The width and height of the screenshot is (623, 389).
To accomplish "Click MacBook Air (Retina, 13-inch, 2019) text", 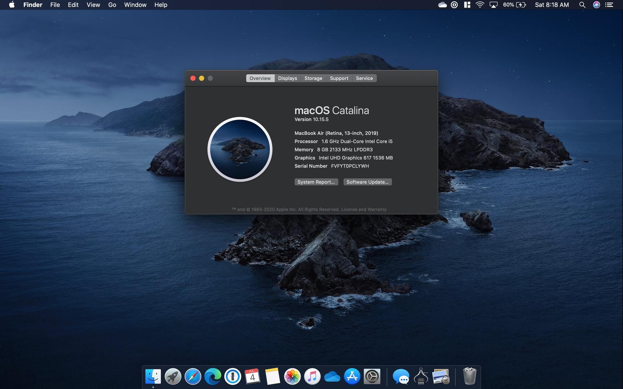I will click(336, 133).
